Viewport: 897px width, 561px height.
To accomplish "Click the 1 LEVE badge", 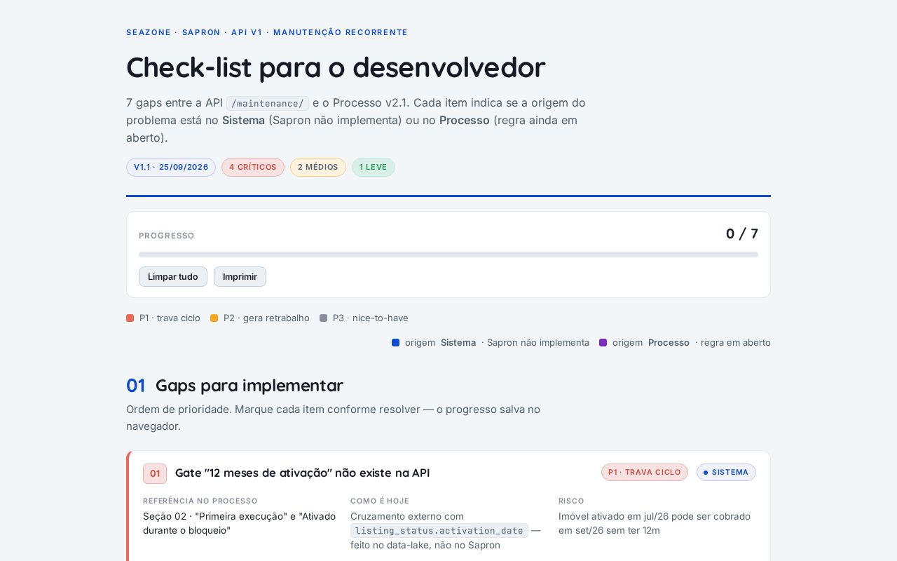I will (374, 167).
